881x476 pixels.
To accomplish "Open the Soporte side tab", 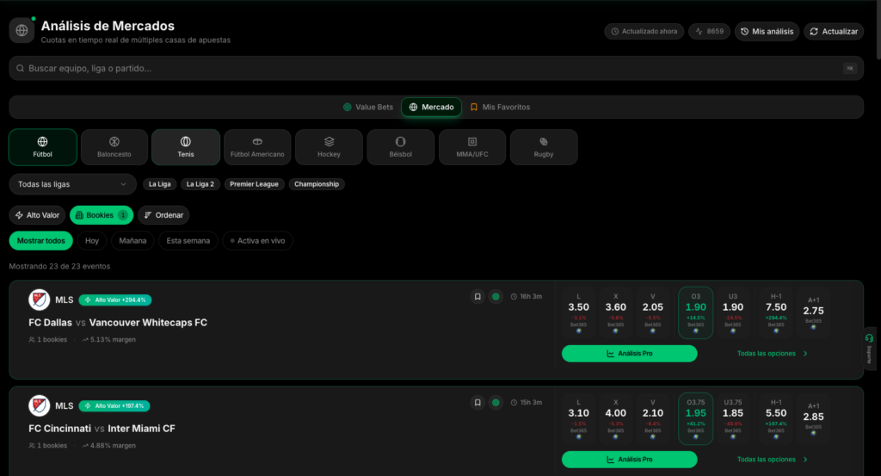I will tap(869, 349).
